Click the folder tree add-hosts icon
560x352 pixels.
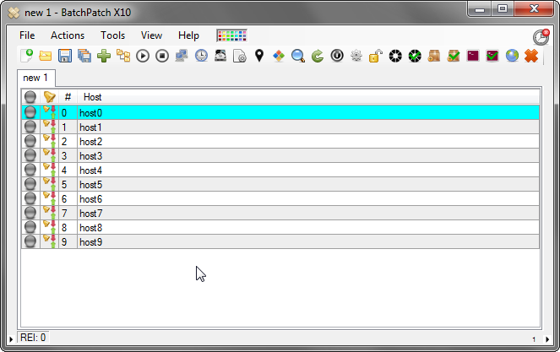click(123, 56)
